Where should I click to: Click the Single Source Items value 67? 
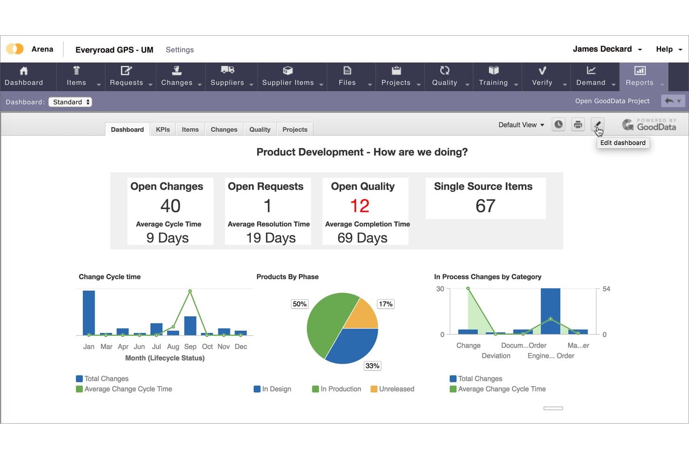pos(486,206)
